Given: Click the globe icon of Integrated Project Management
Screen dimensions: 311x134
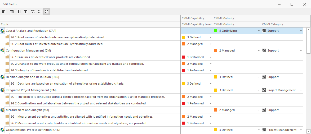Looking at the screenshot, I should [3, 90].
